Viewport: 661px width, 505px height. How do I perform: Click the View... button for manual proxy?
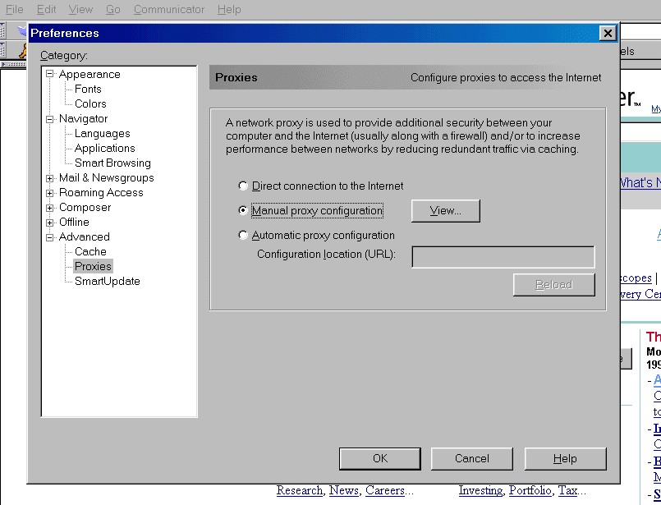(445, 211)
